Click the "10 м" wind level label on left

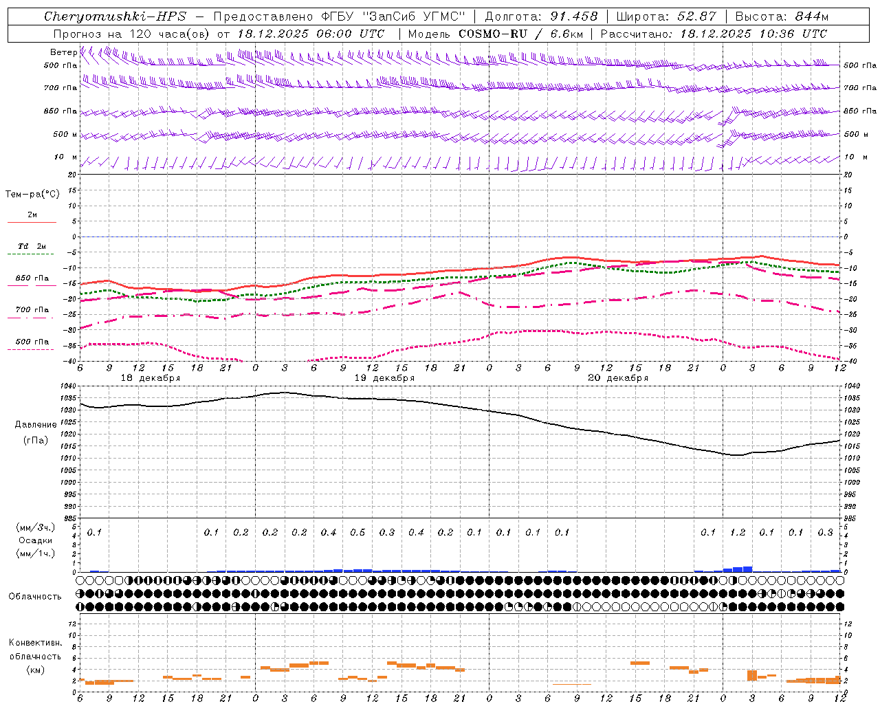tap(66, 157)
